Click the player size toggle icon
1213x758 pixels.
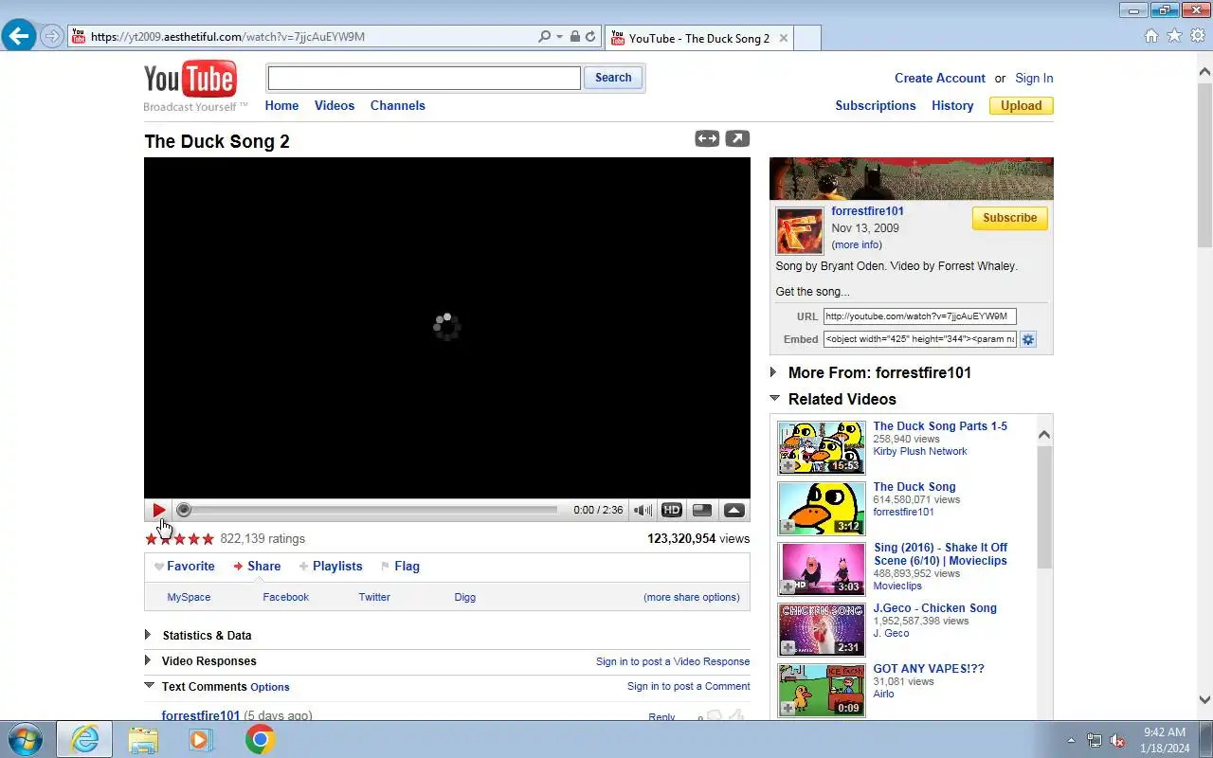(x=702, y=510)
